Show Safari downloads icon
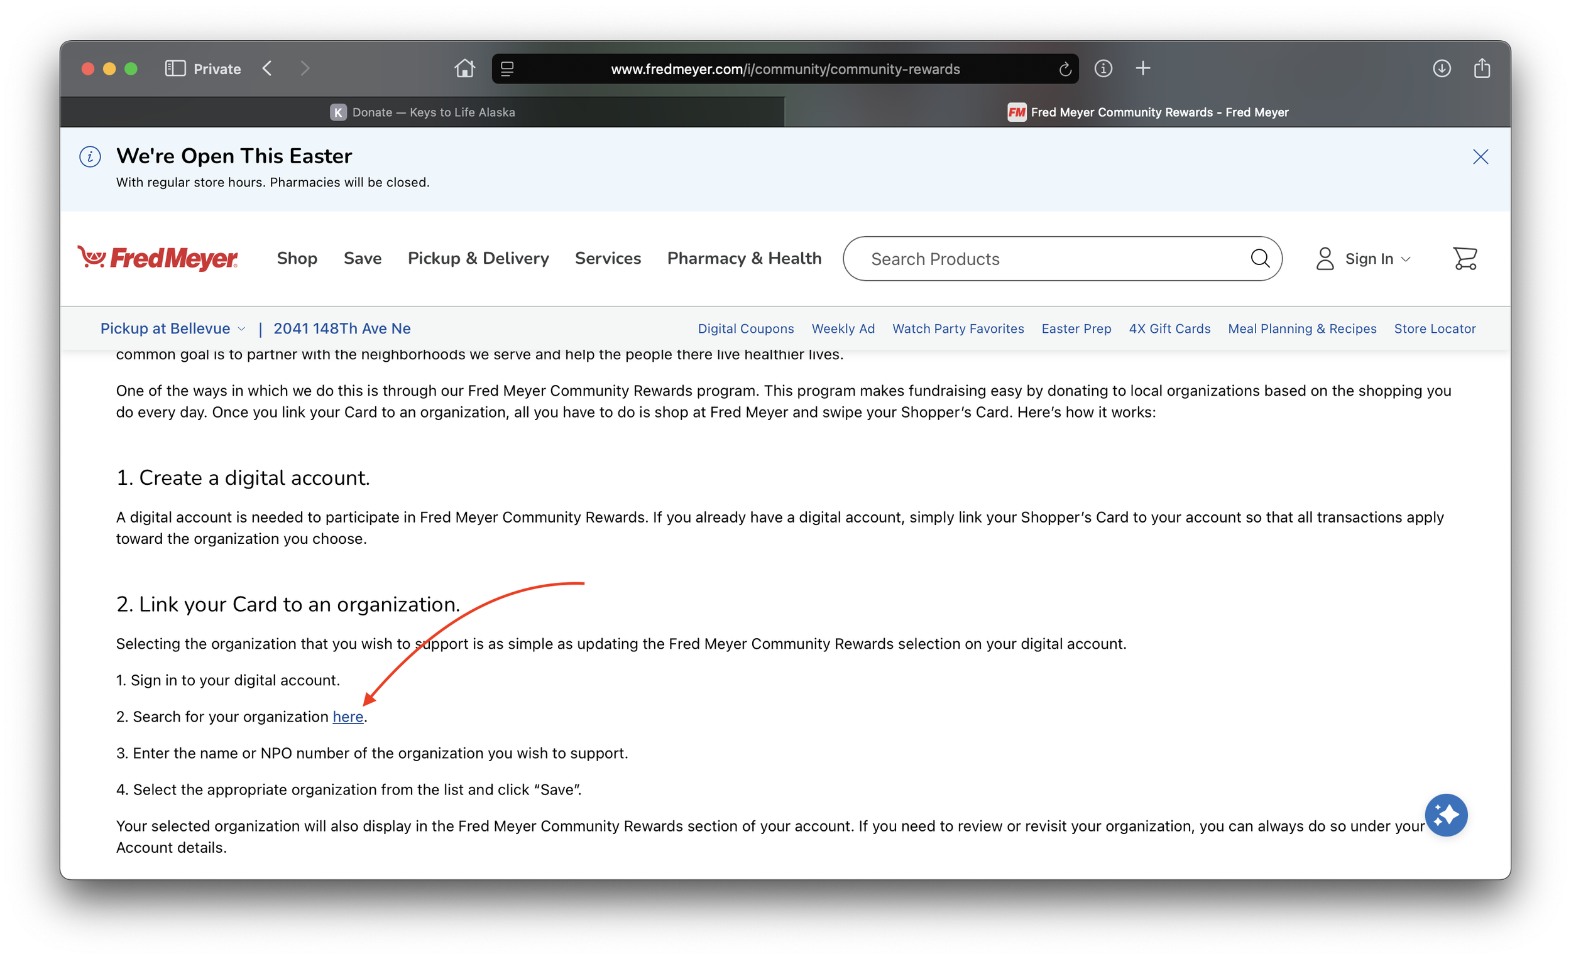Viewport: 1571px width, 959px height. point(1442,68)
